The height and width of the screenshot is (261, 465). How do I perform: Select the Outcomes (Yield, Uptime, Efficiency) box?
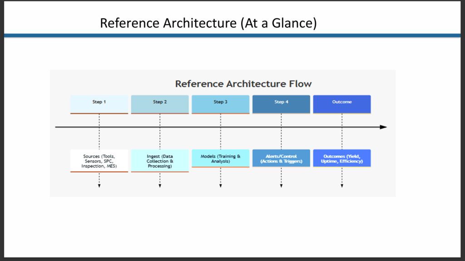click(342, 158)
